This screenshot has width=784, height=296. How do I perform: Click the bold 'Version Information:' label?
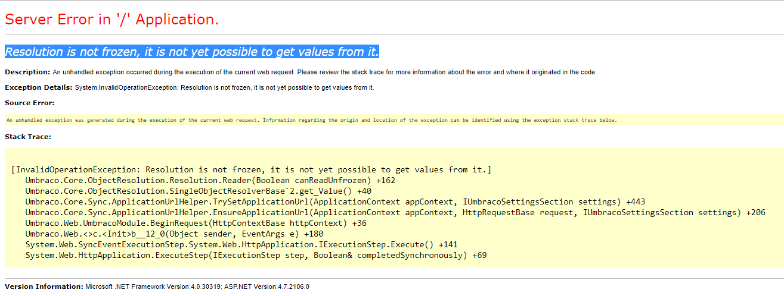click(44, 286)
